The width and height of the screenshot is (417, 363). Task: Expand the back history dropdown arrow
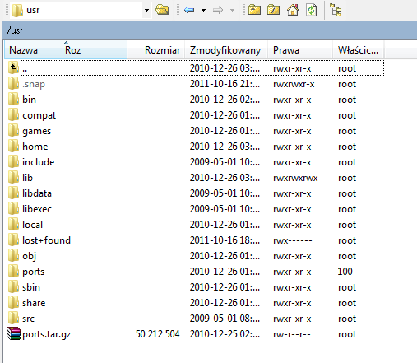tap(203, 11)
